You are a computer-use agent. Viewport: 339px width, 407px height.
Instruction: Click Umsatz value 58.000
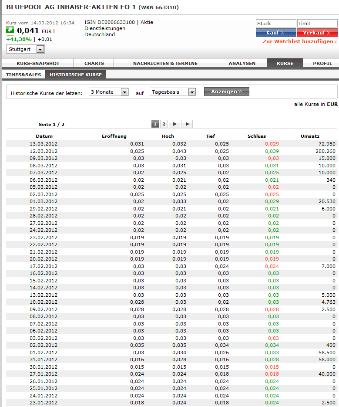point(327,360)
